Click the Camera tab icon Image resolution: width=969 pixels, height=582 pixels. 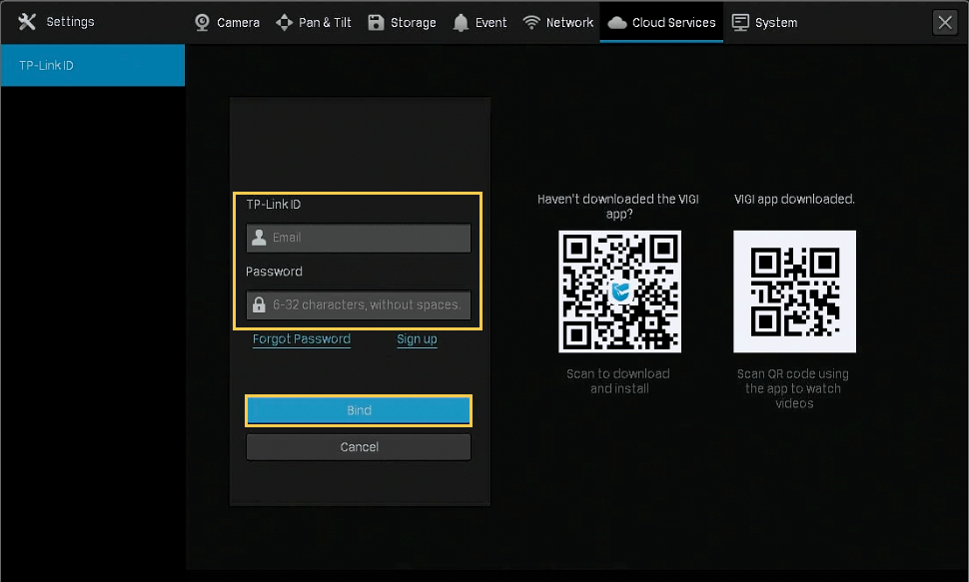[202, 22]
